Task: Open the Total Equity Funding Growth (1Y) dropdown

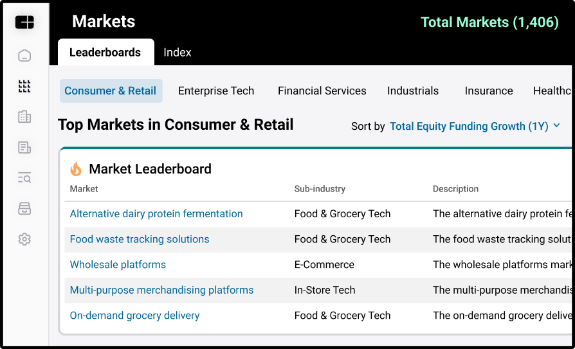Action: [x=469, y=126]
